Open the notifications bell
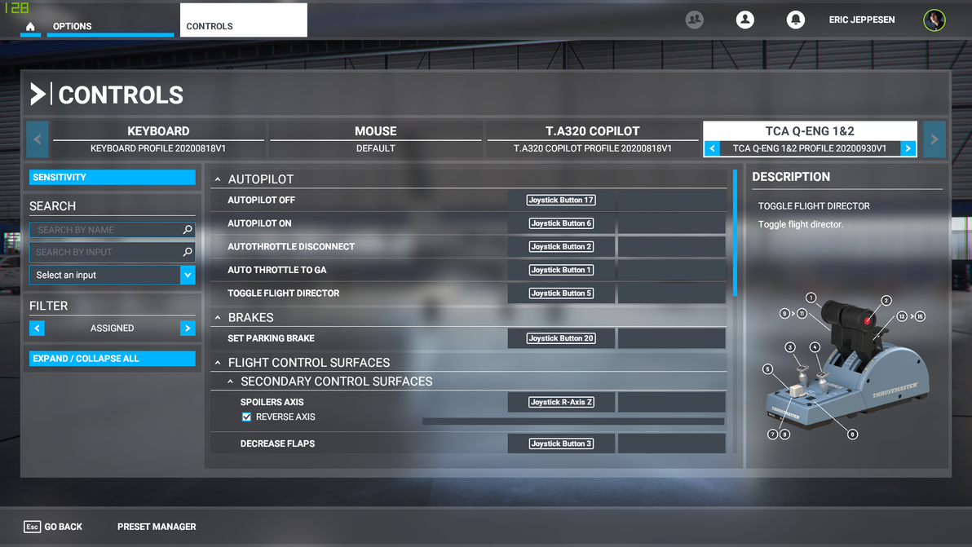Screen dimensions: 972x547 [x=795, y=20]
